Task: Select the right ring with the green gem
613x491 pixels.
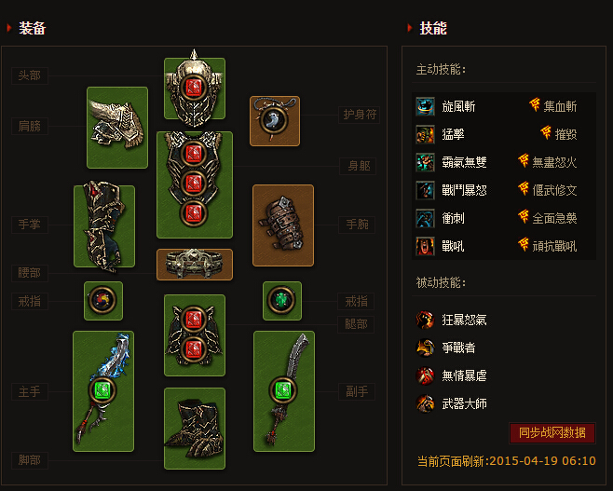Action: click(x=282, y=301)
